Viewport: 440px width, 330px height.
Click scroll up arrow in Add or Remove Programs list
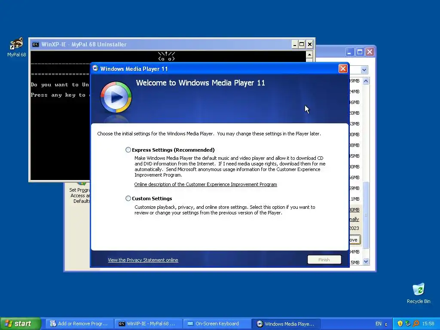coord(366,81)
